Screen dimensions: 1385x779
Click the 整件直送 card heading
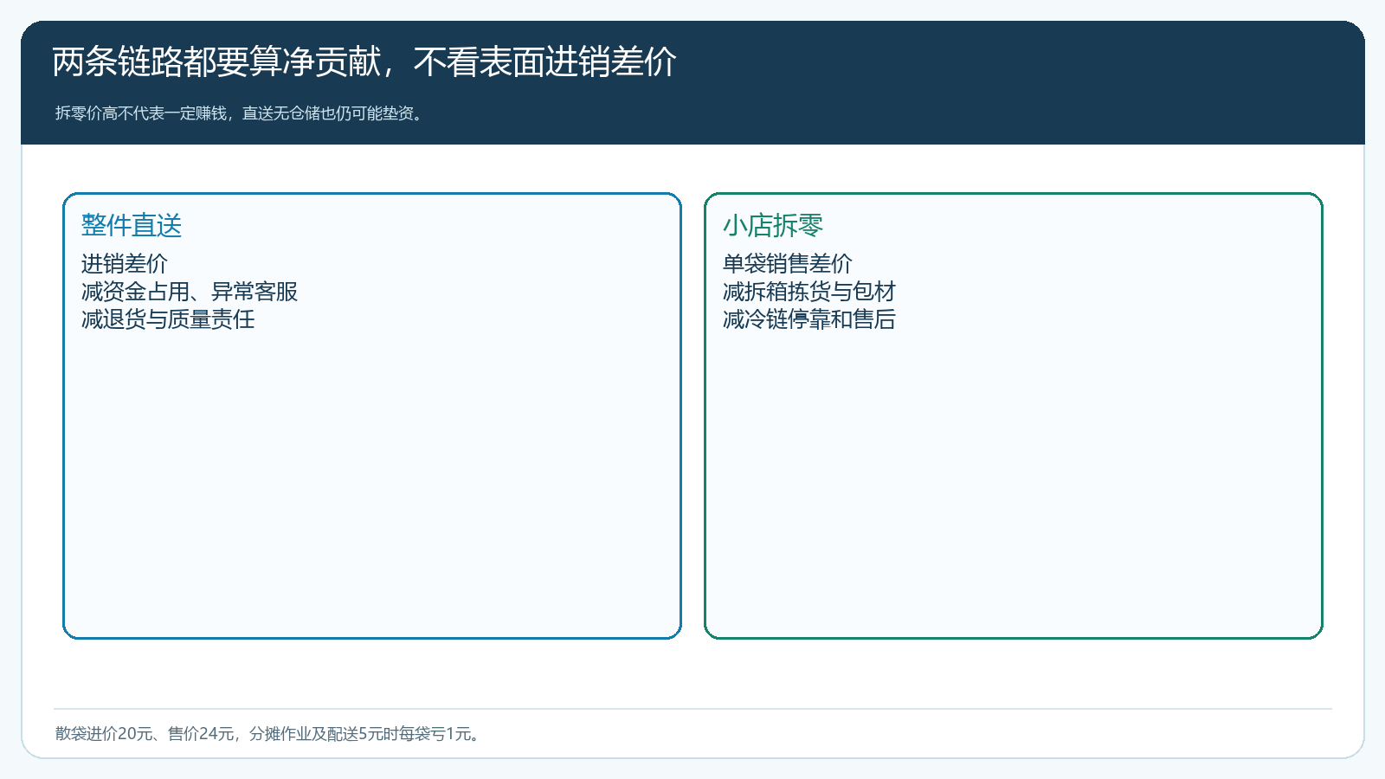[132, 225]
